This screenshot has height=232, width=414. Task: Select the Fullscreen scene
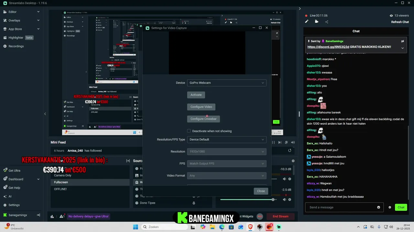click(x=90, y=182)
